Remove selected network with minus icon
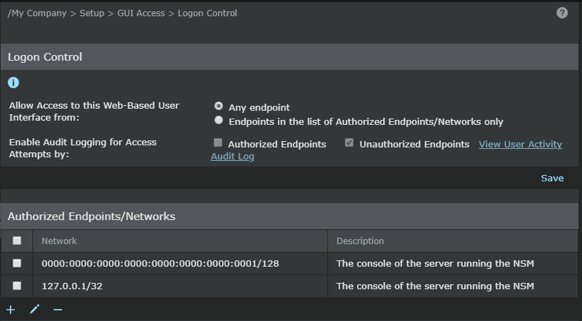The image size is (582, 321). click(x=58, y=310)
